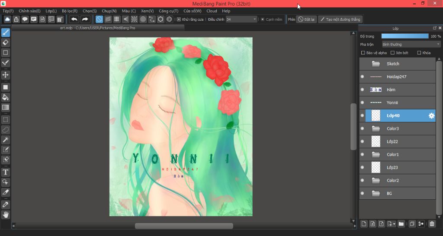Viewport: 443px width, 236px height.
Task: Select the Eyedropper tool
Action: (5, 204)
